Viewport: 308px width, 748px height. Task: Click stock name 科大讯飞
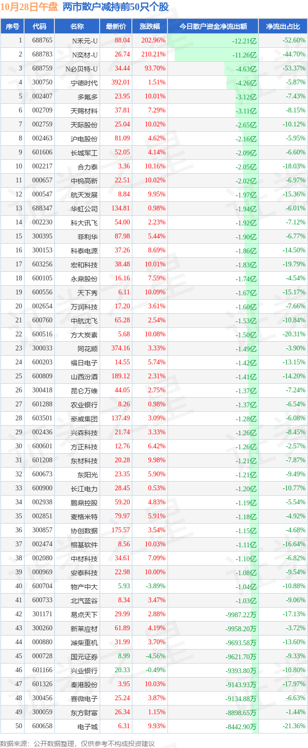pos(84,222)
